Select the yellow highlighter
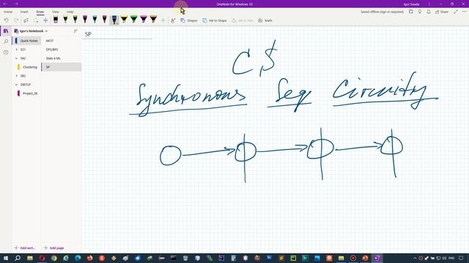469x263 pixels. 124,20
